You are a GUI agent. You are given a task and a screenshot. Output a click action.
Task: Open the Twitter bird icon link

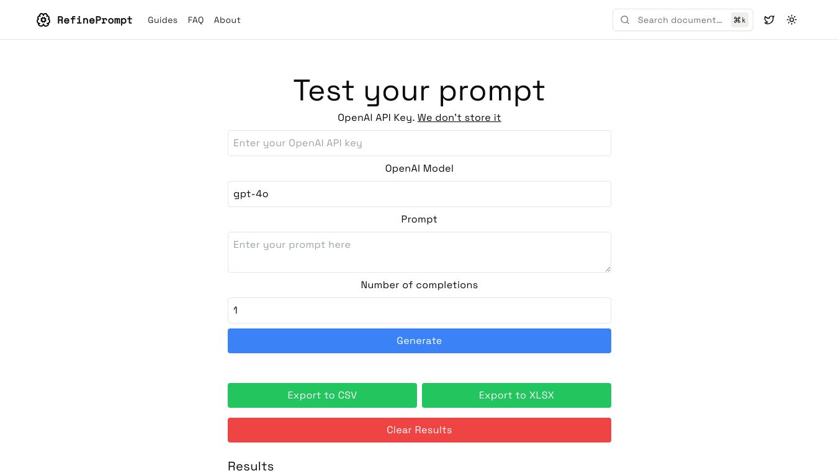[769, 20]
